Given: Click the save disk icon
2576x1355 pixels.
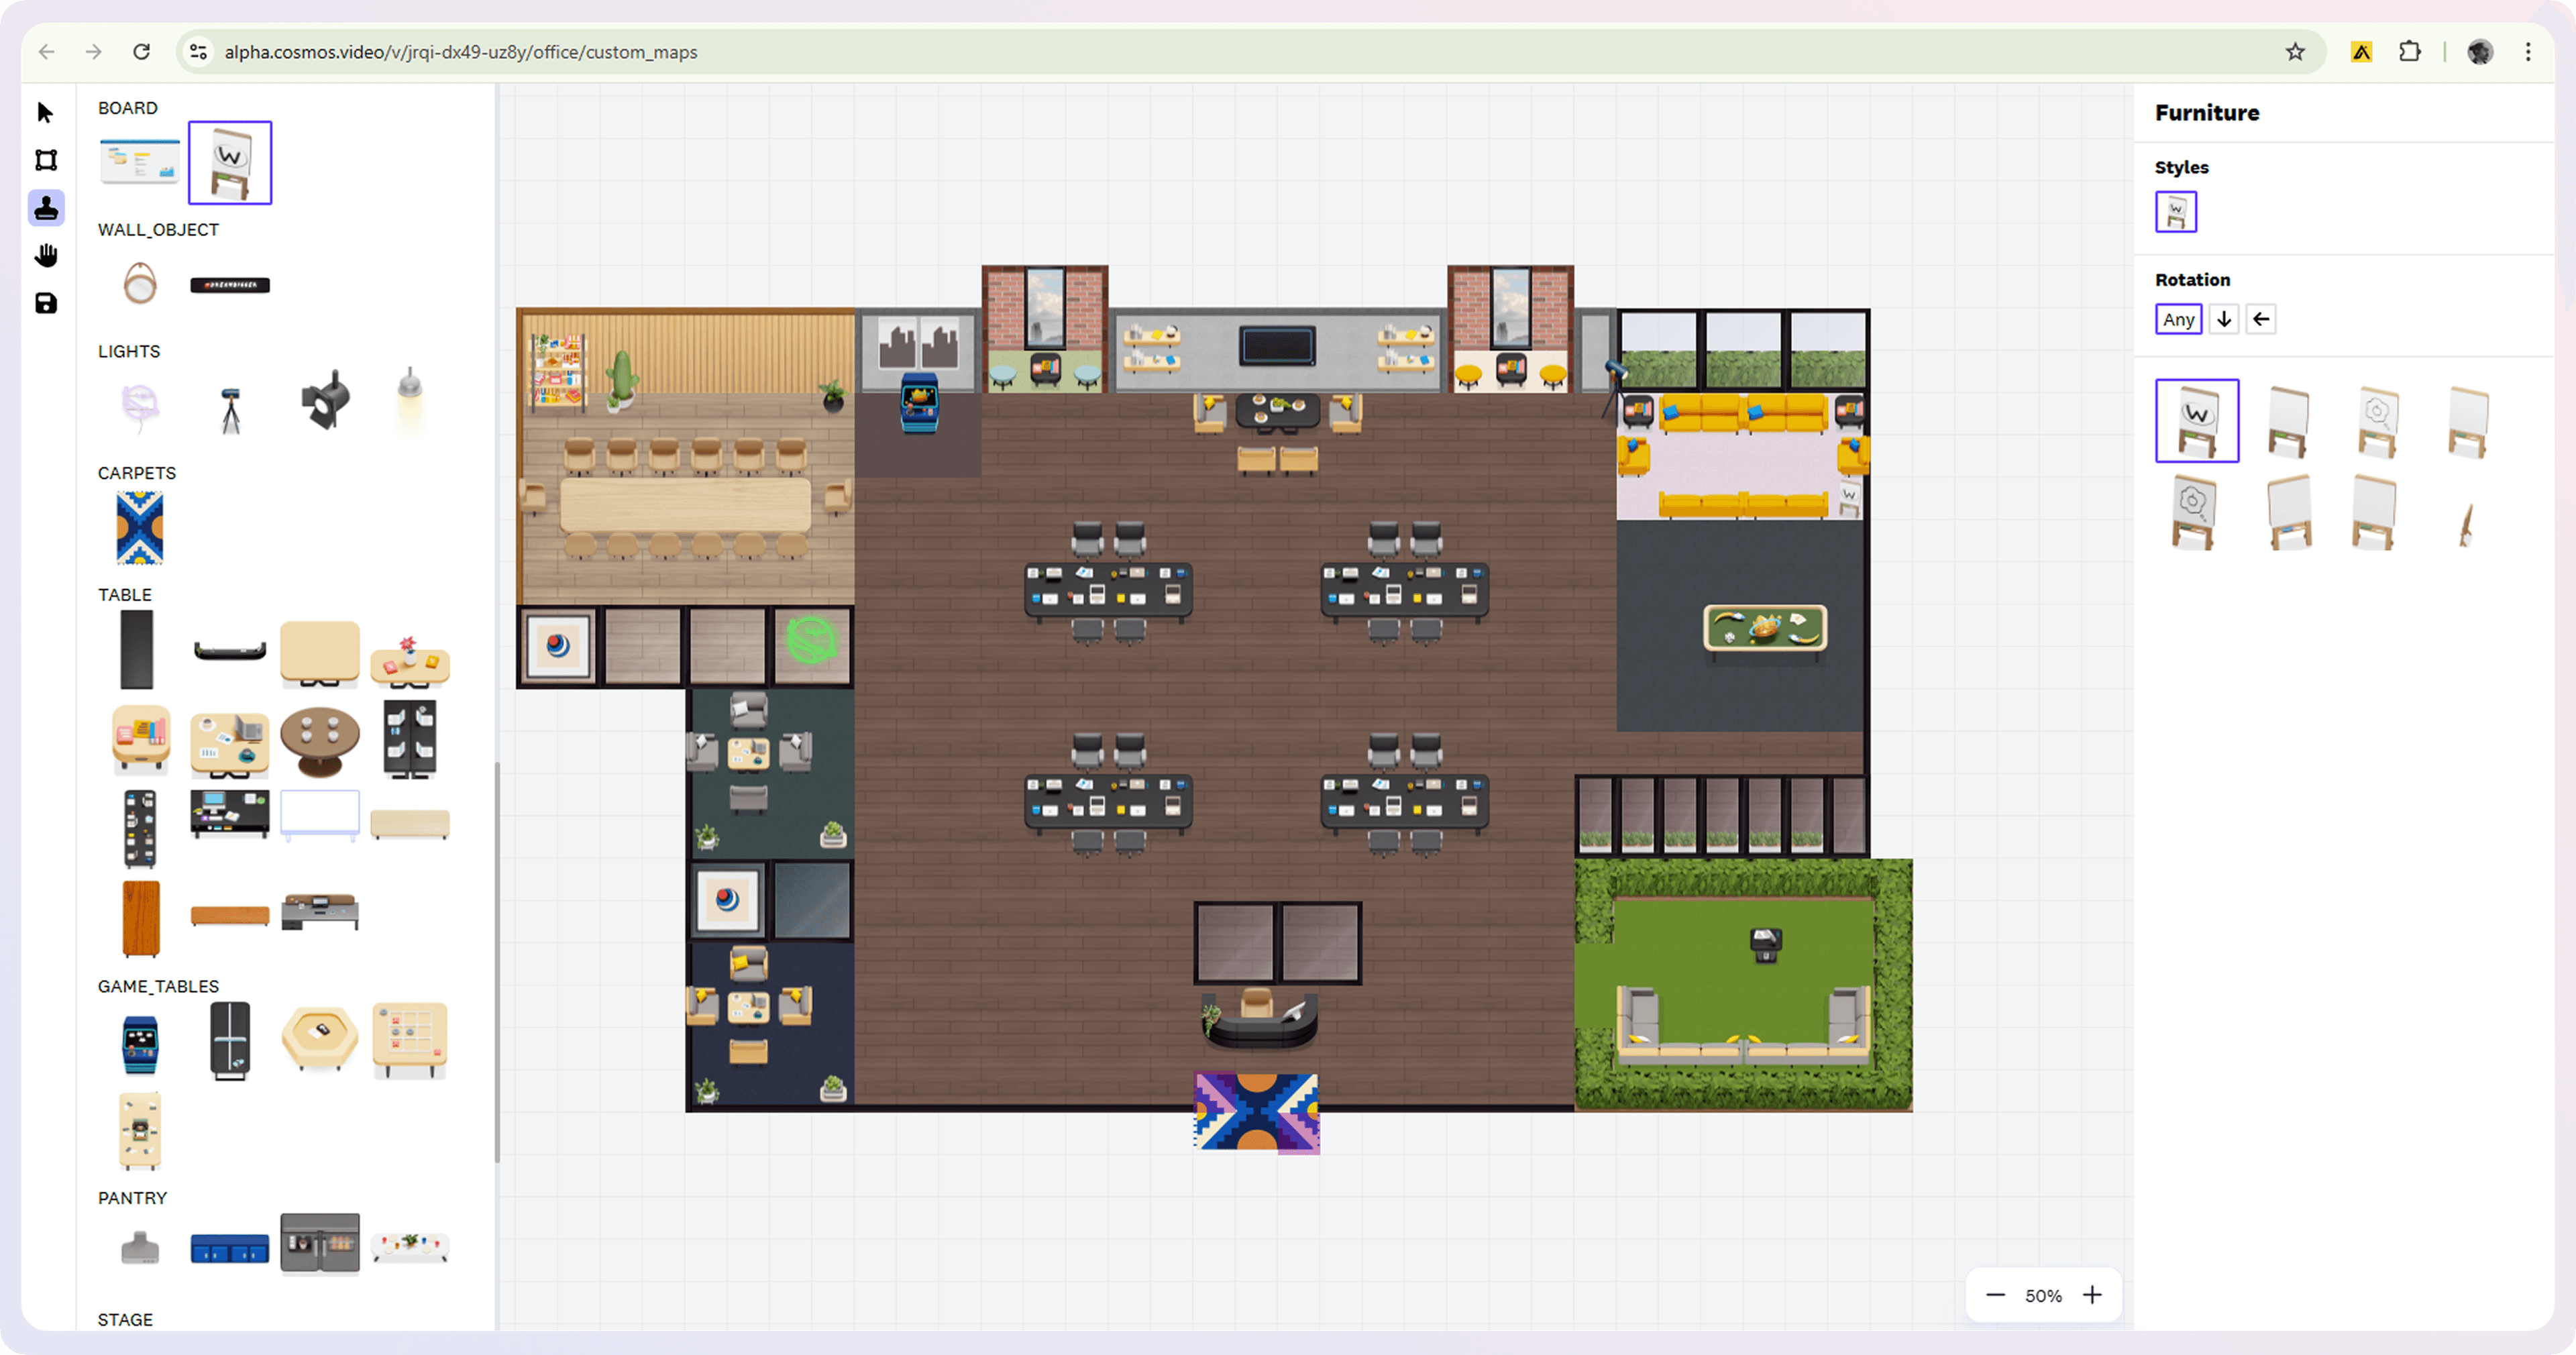Looking at the screenshot, I should click(46, 303).
